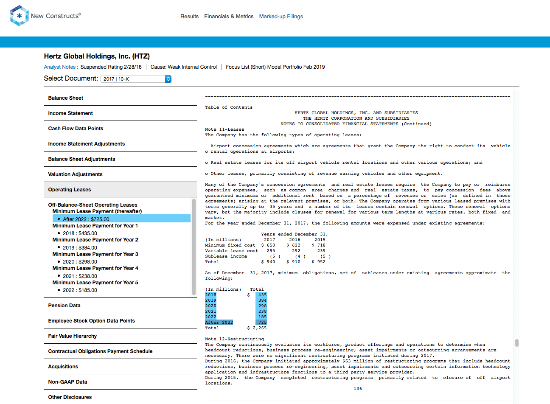Click the Table of Contents text in the filing

[x=229, y=107]
